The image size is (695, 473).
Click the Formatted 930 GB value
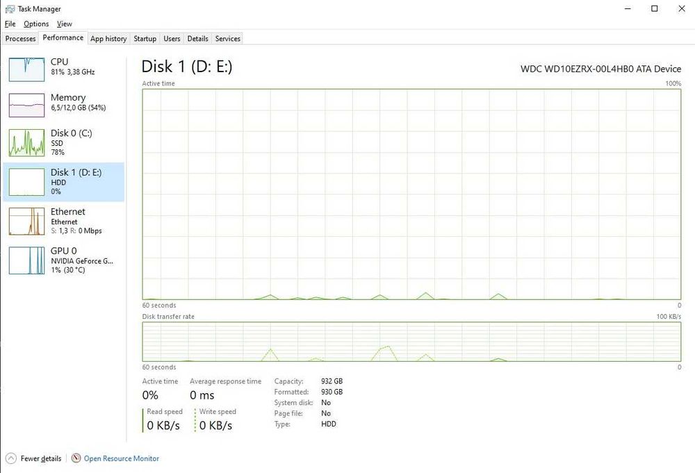(x=332, y=392)
